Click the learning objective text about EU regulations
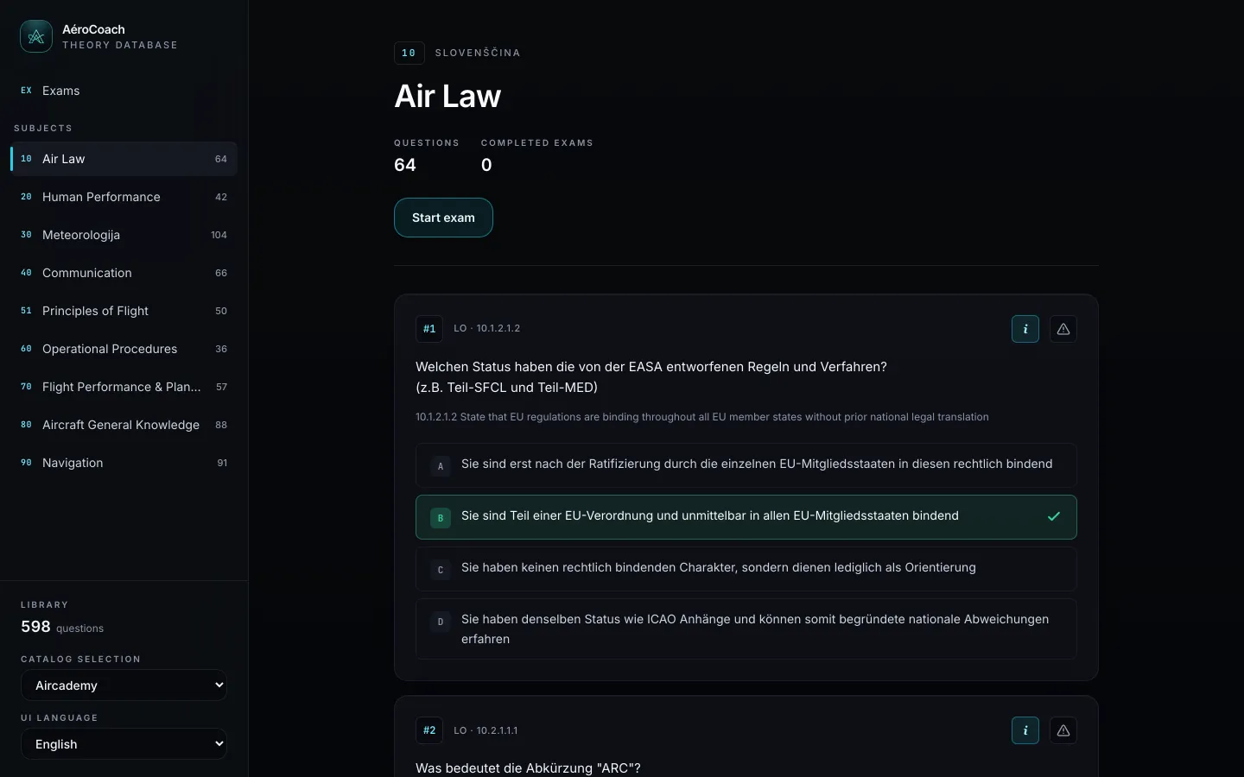The image size is (1244, 777). coord(702,417)
